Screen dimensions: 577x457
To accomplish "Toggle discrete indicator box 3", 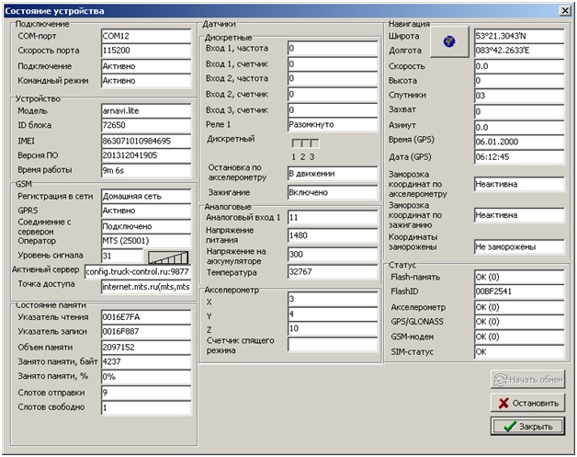I will coord(313,143).
